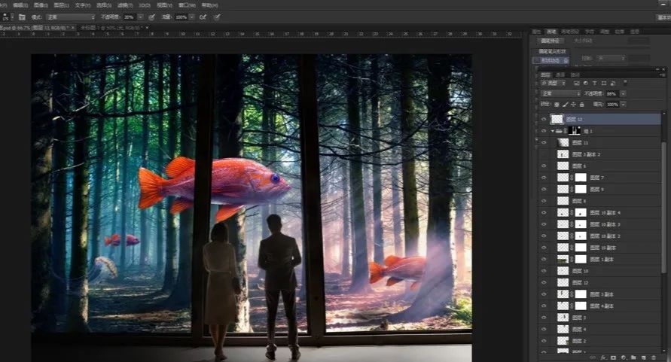Switch to the second document tab
Screen dimensions: 671x362
point(112,27)
